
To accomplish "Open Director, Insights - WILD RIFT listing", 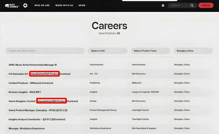I will tap(25, 92).
